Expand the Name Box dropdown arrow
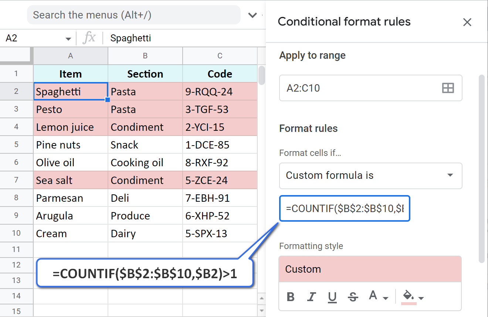This screenshot has height=317, width=488. [x=68, y=38]
